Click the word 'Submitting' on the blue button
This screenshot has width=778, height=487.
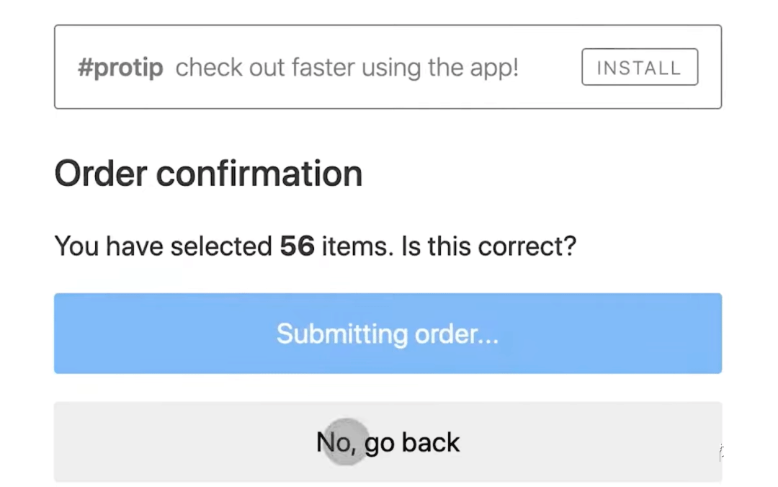(x=342, y=334)
